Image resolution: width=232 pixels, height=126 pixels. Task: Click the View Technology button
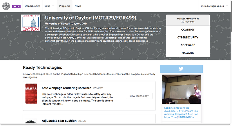coord(139,96)
